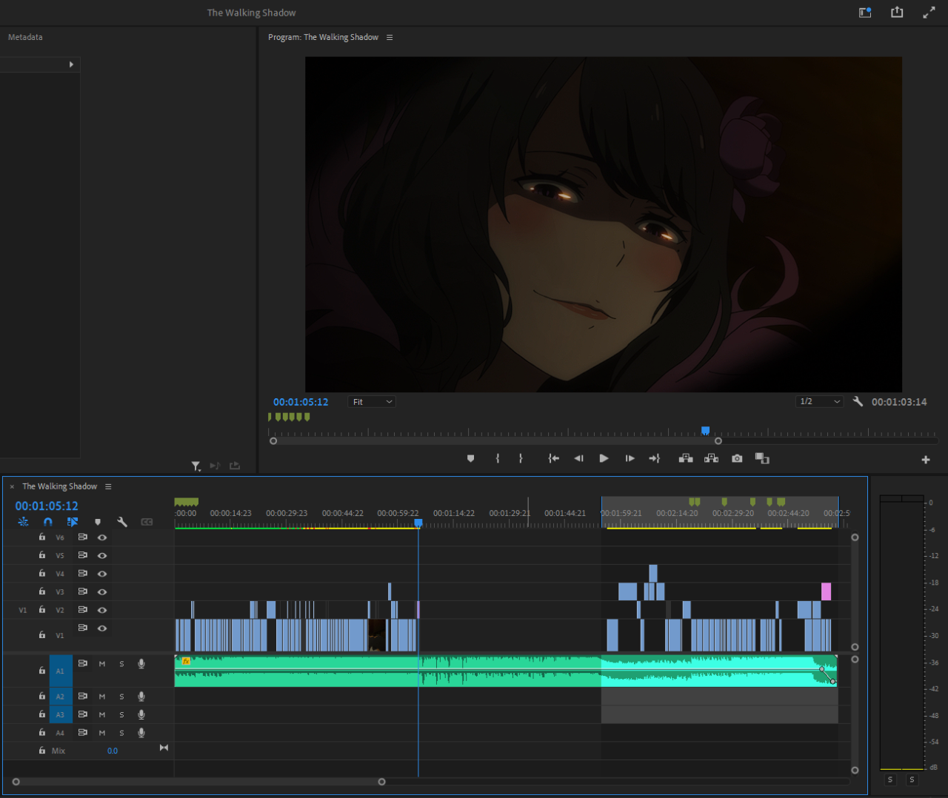Open Program monitor settings wrench
This screenshot has width=948, height=798.
click(858, 401)
